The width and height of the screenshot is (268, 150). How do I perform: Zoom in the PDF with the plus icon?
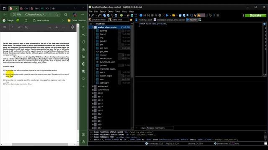57,27
